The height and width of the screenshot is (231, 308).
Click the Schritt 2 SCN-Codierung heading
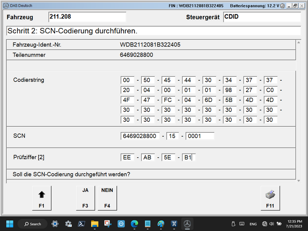tap(72, 31)
